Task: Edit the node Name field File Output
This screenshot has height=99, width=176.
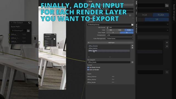Action: click(116, 9)
